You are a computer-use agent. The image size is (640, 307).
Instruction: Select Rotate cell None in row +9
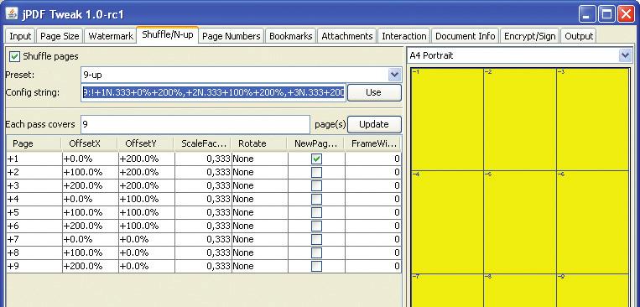(259, 266)
